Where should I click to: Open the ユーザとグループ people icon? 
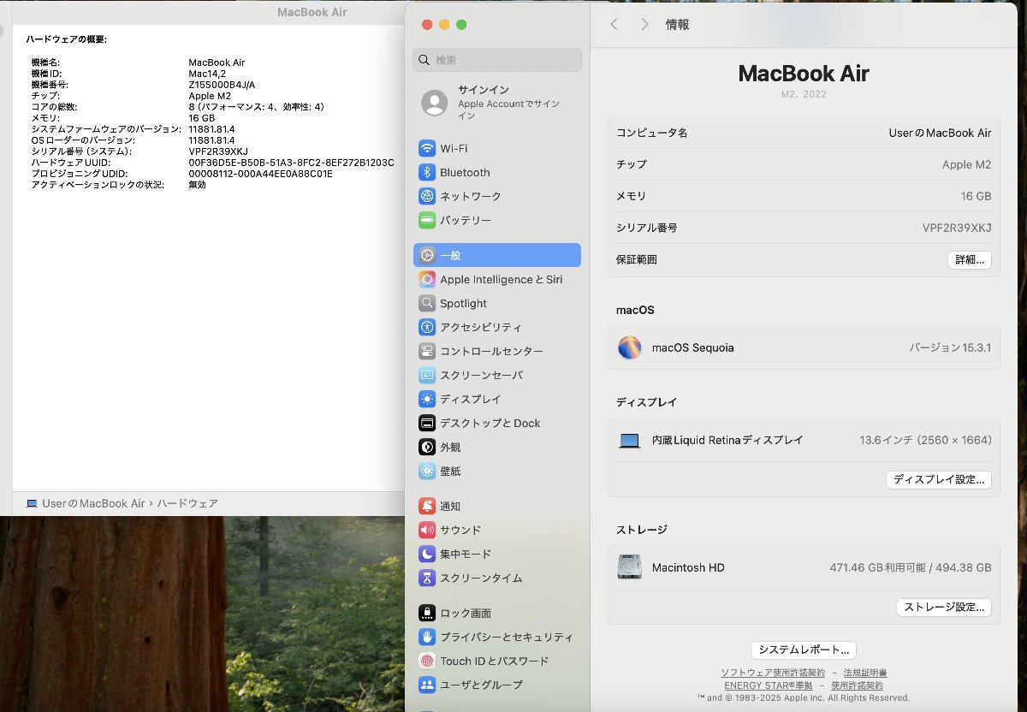tap(427, 685)
